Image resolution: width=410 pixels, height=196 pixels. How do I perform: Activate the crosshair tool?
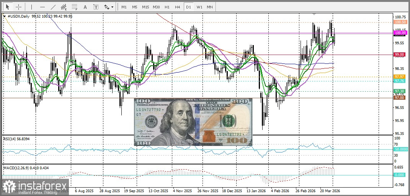click(x=18, y=7)
